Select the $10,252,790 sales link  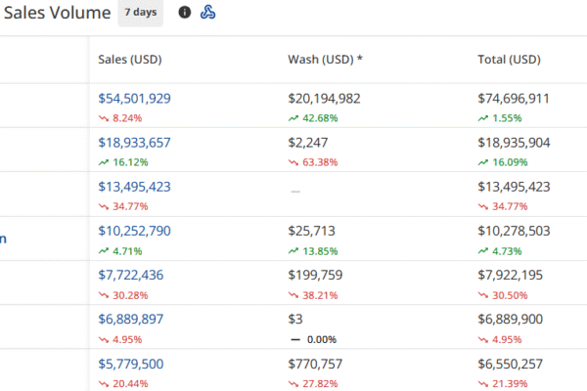click(135, 231)
